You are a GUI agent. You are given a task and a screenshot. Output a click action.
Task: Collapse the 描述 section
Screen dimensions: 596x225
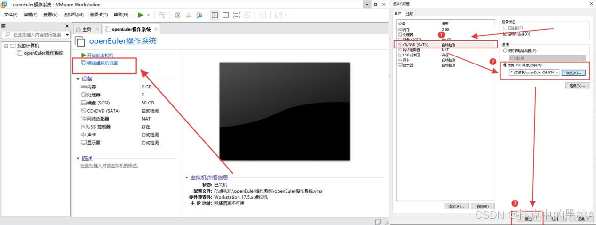click(x=78, y=159)
